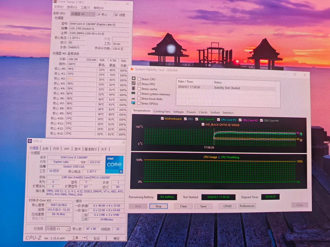This screenshot has height=247, width=330.
Task: Maximize the AIDA64 System Stability Test window
Action: pyautogui.click(x=295, y=74)
